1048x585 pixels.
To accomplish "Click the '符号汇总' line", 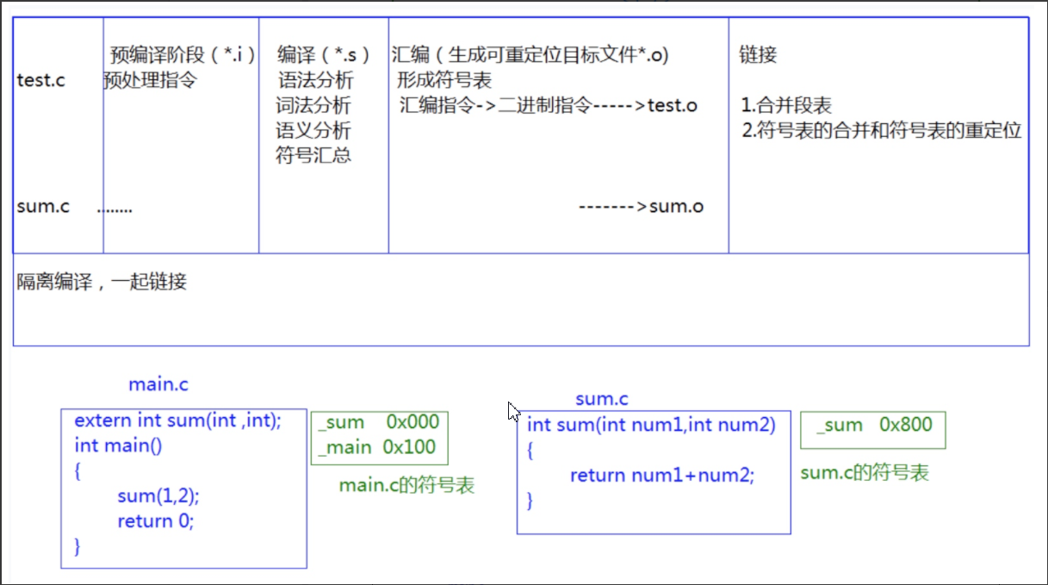I will (x=313, y=156).
